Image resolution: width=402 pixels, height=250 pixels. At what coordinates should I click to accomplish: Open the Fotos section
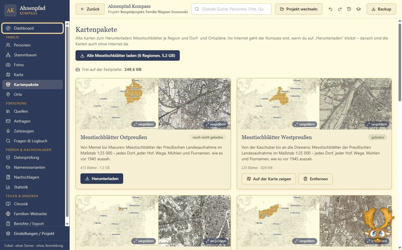coord(33,65)
